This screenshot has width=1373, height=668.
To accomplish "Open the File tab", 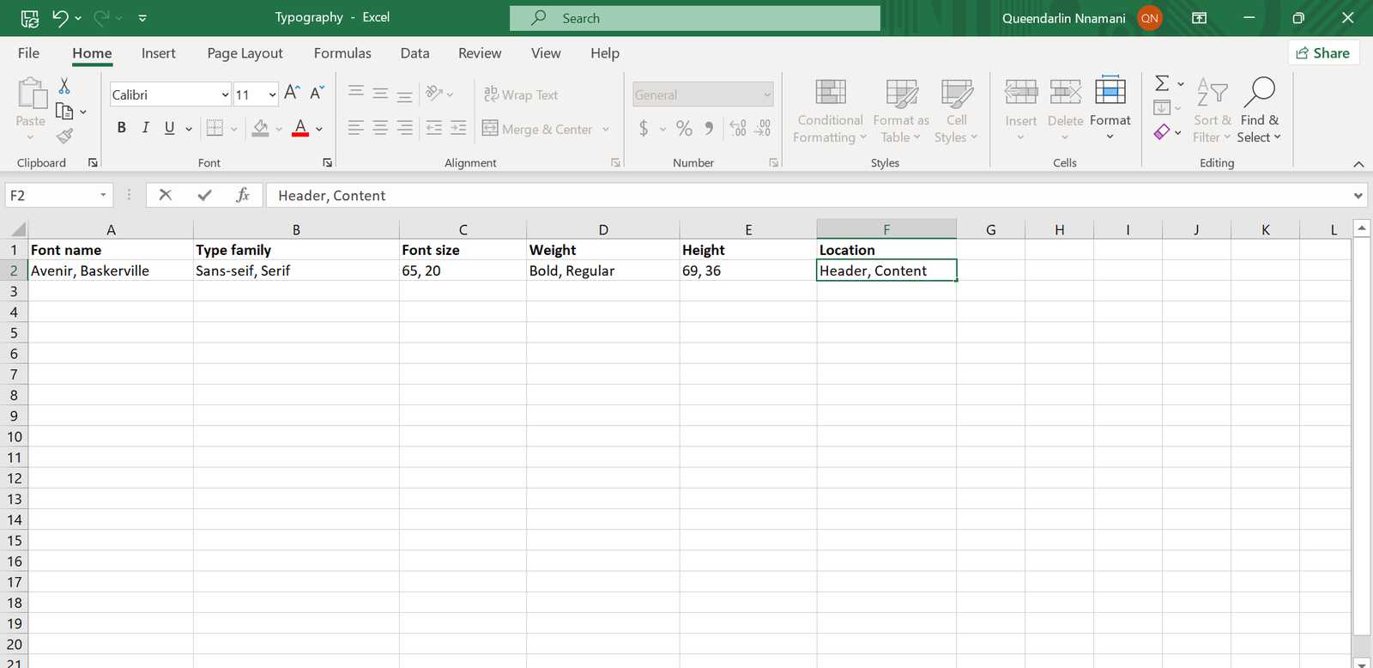I will pyautogui.click(x=28, y=53).
